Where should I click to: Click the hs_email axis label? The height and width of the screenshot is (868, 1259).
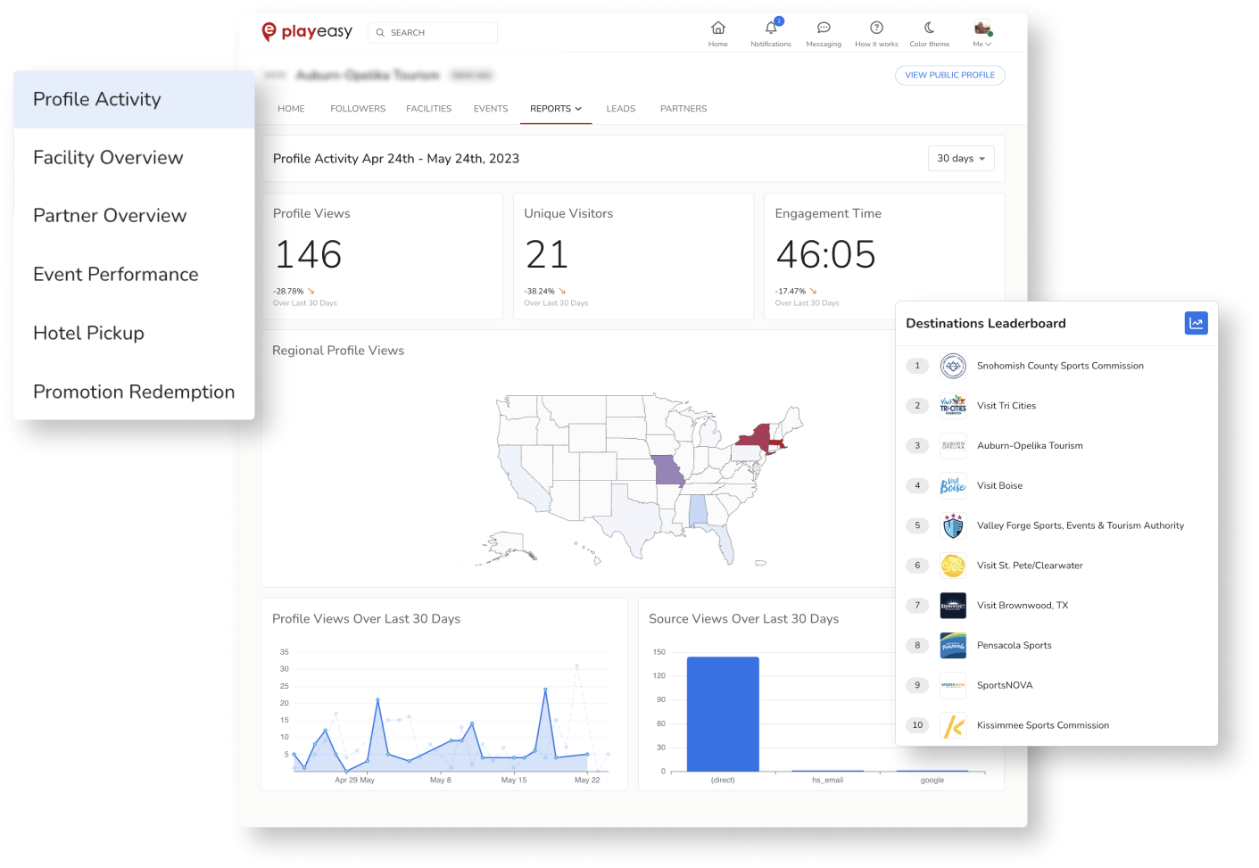(827, 781)
